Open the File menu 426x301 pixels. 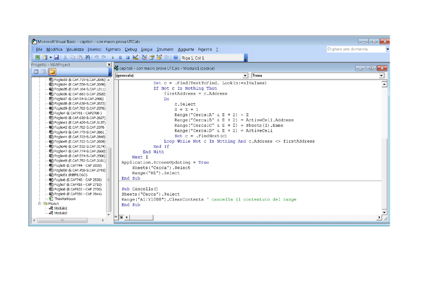(39, 49)
